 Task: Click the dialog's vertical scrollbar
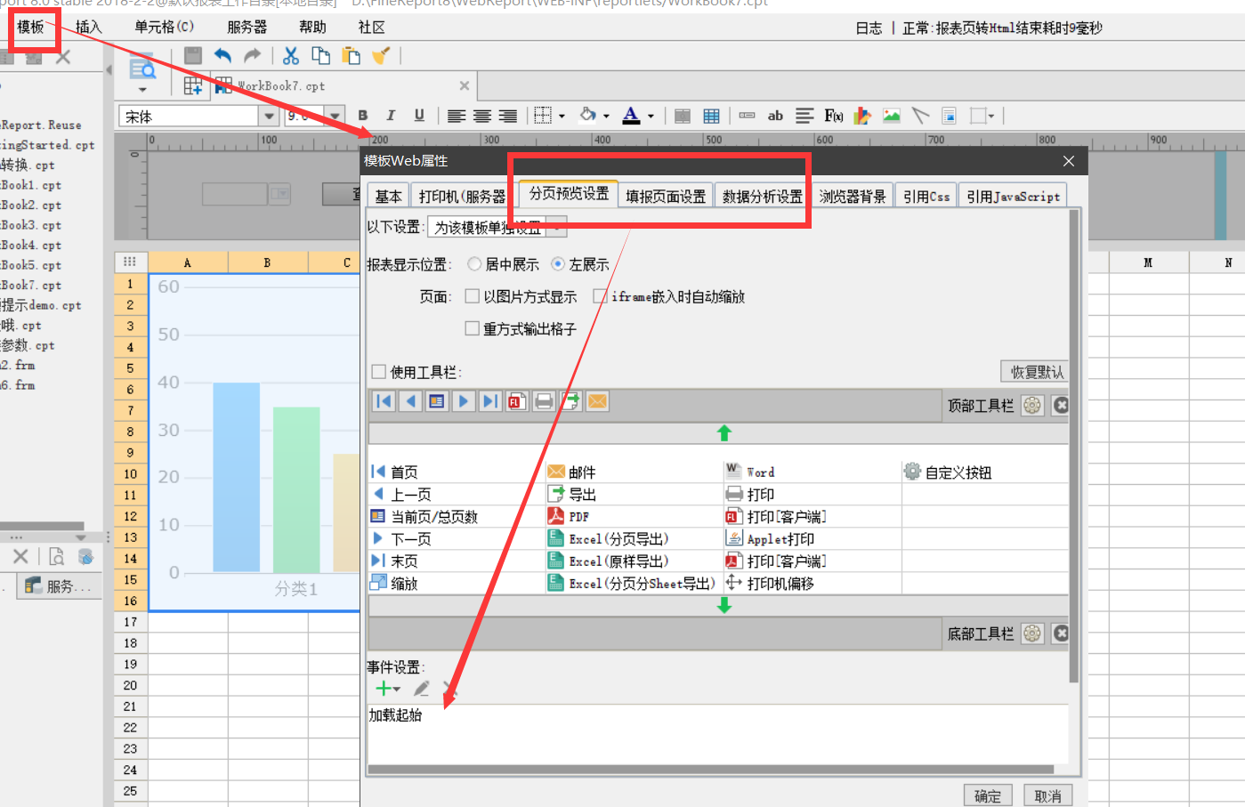1074,445
